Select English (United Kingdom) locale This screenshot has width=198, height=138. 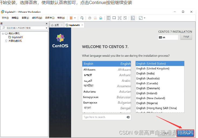click(x=160, y=69)
